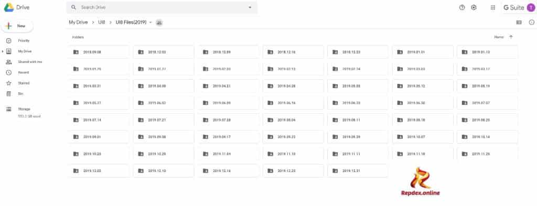Image resolution: width=537 pixels, height=206 pixels.
Task: Click shared-folder icon of 2019.07.07
Action: click(x=465, y=103)
